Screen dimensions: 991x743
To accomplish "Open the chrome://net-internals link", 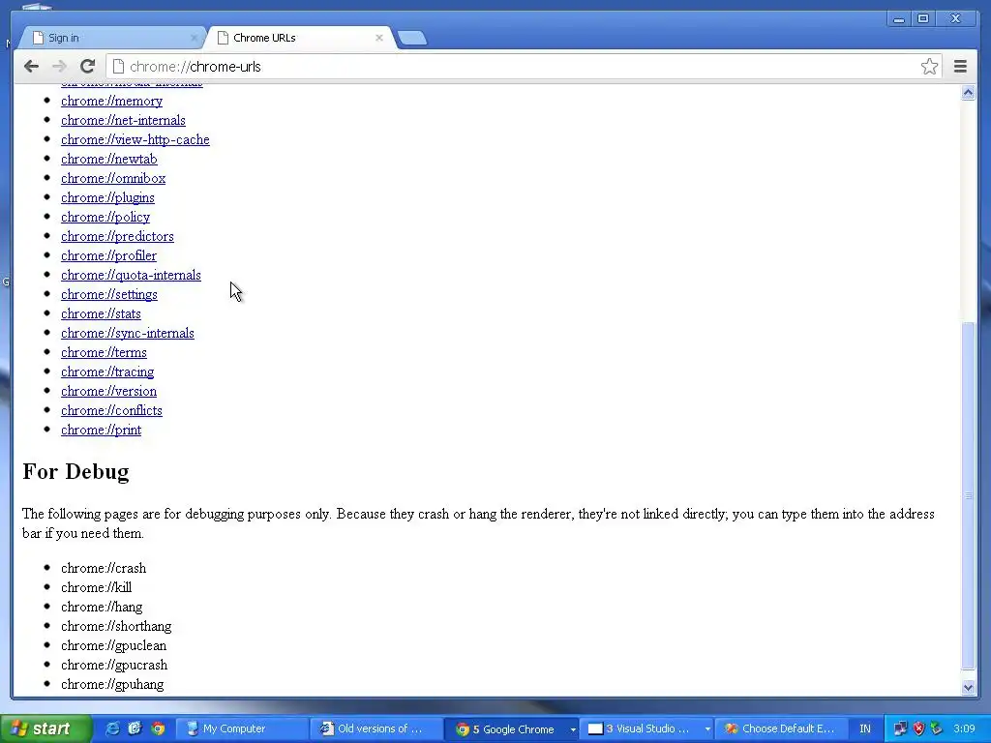I will 123,120.
